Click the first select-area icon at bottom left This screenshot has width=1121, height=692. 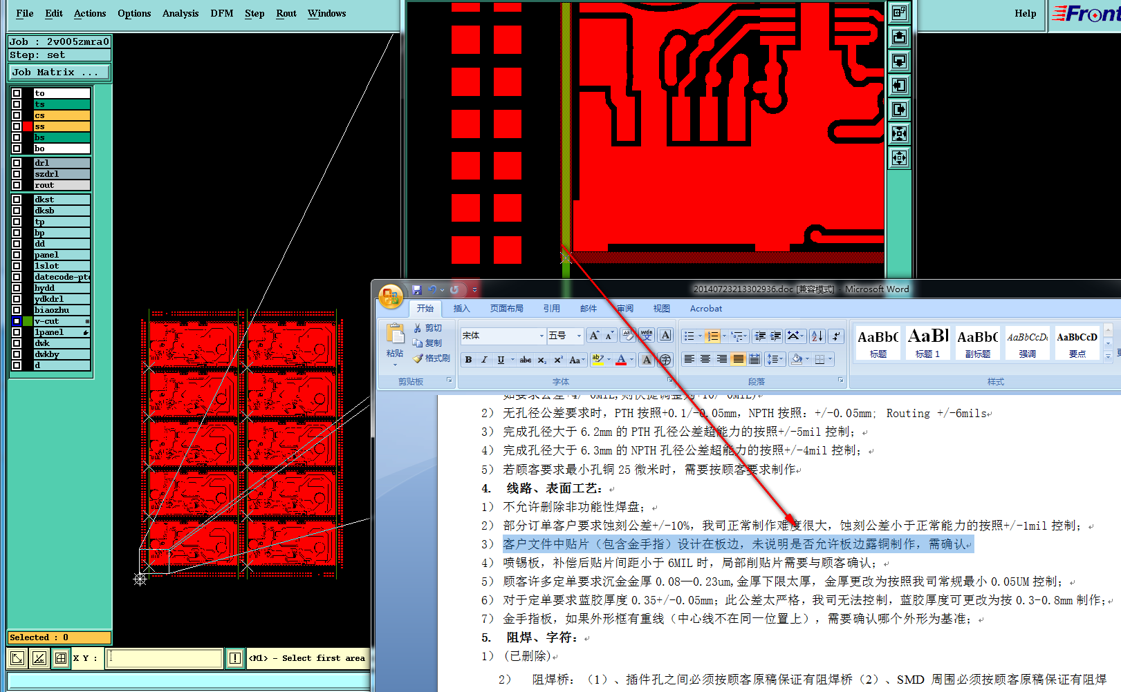pyautogui.click(x=17, y=658)
